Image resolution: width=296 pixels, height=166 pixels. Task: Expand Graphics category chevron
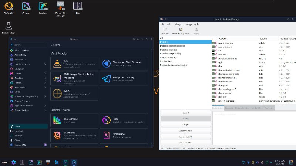click(45, 78)
